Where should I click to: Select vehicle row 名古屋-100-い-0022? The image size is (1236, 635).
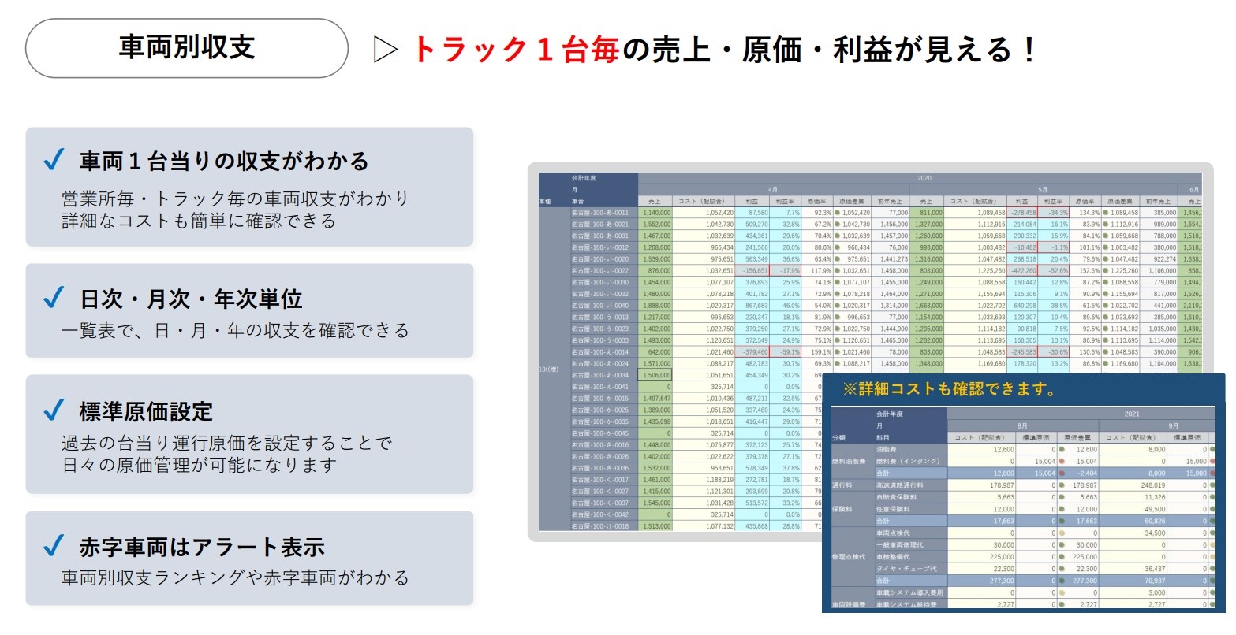600,270
